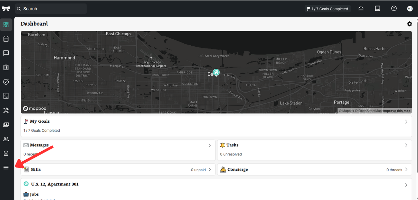
Task: Click the Jobs heading
Action: [x=34, y=194]
